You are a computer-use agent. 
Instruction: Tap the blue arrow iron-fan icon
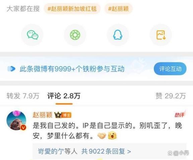coord(11,69)
